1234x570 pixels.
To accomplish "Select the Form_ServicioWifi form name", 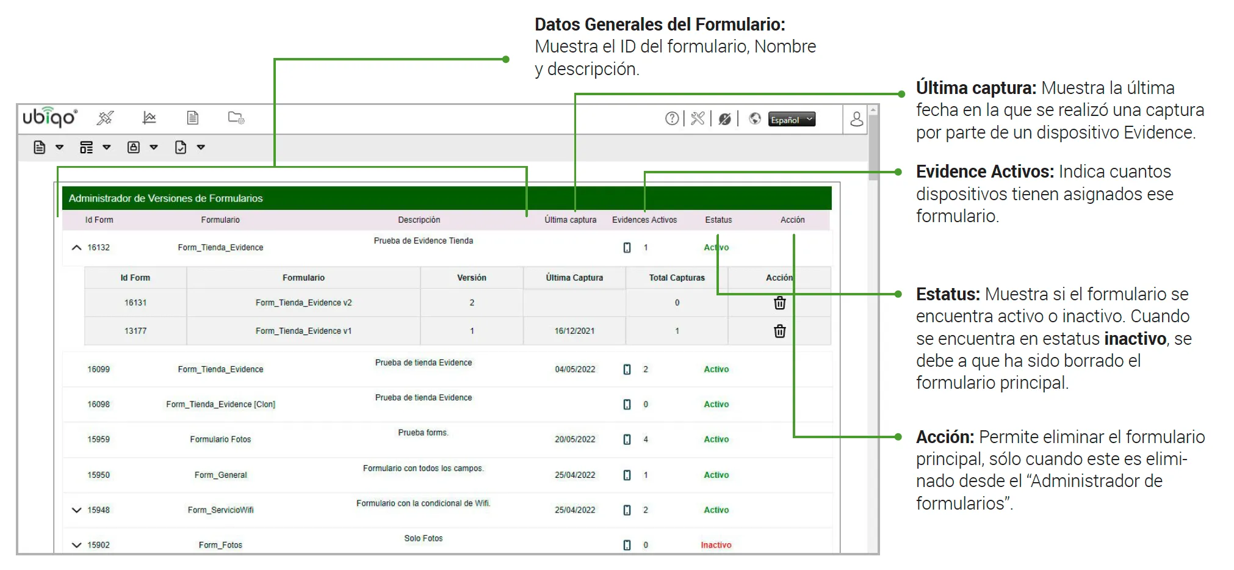I will click(220, 510).
